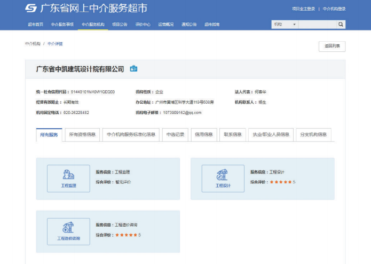The height and width of the screenshot is (264, 371).
Task: Open the 机构 search type dropdown
Action: [x=285, y=25]
